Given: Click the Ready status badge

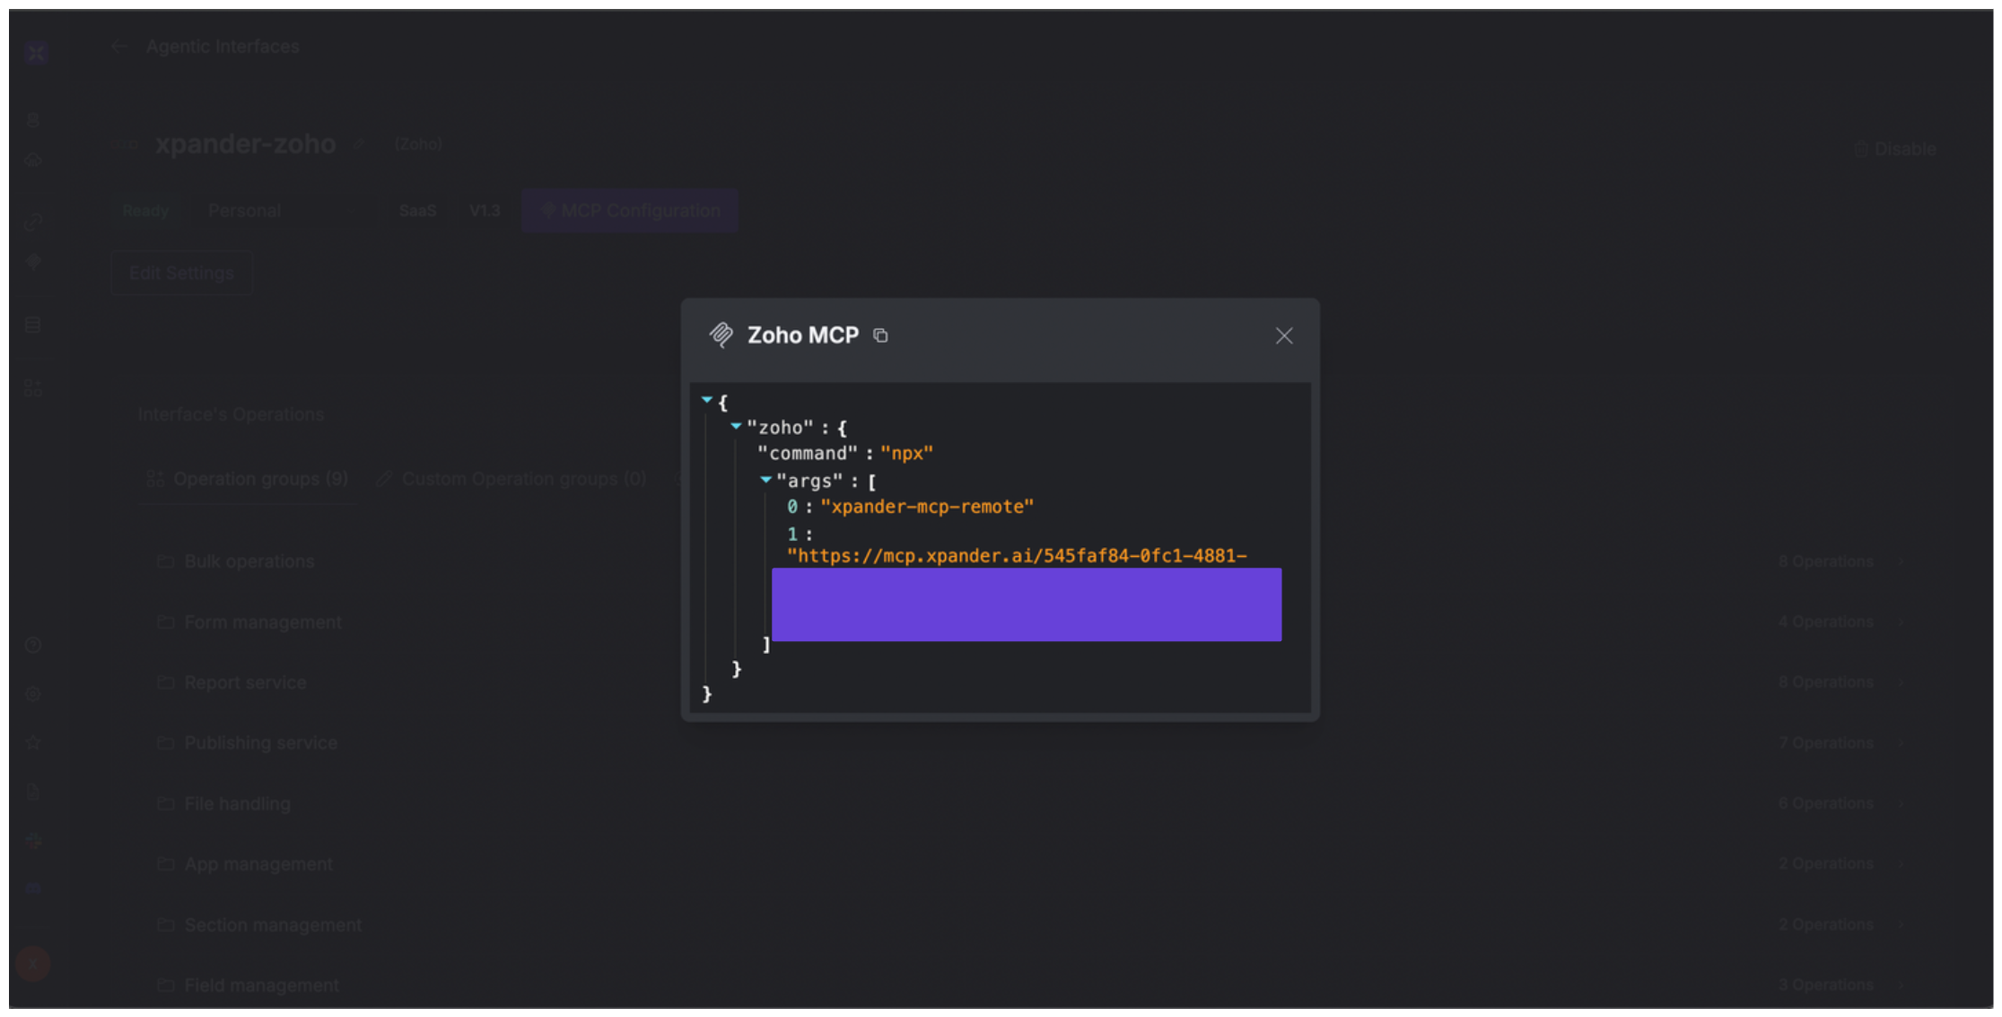Looking at the screenshot, I should 145,211.
